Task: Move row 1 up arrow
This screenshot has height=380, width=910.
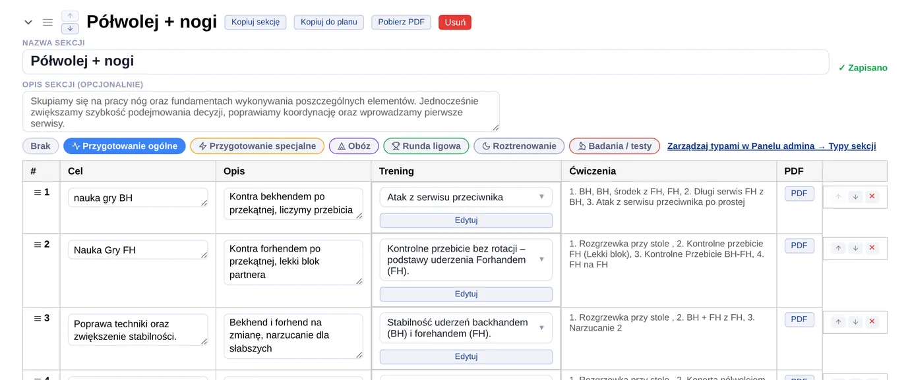Action: point(838,196)
